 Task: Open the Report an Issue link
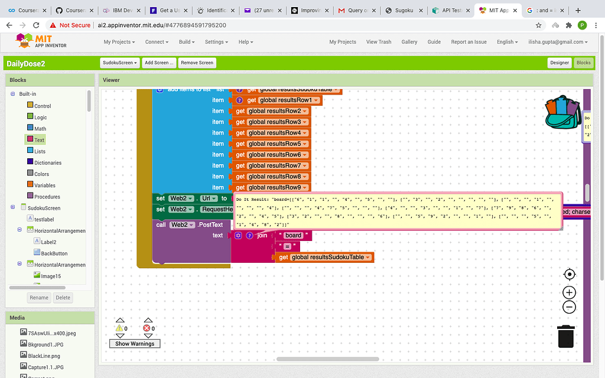[x=469, y=42]
